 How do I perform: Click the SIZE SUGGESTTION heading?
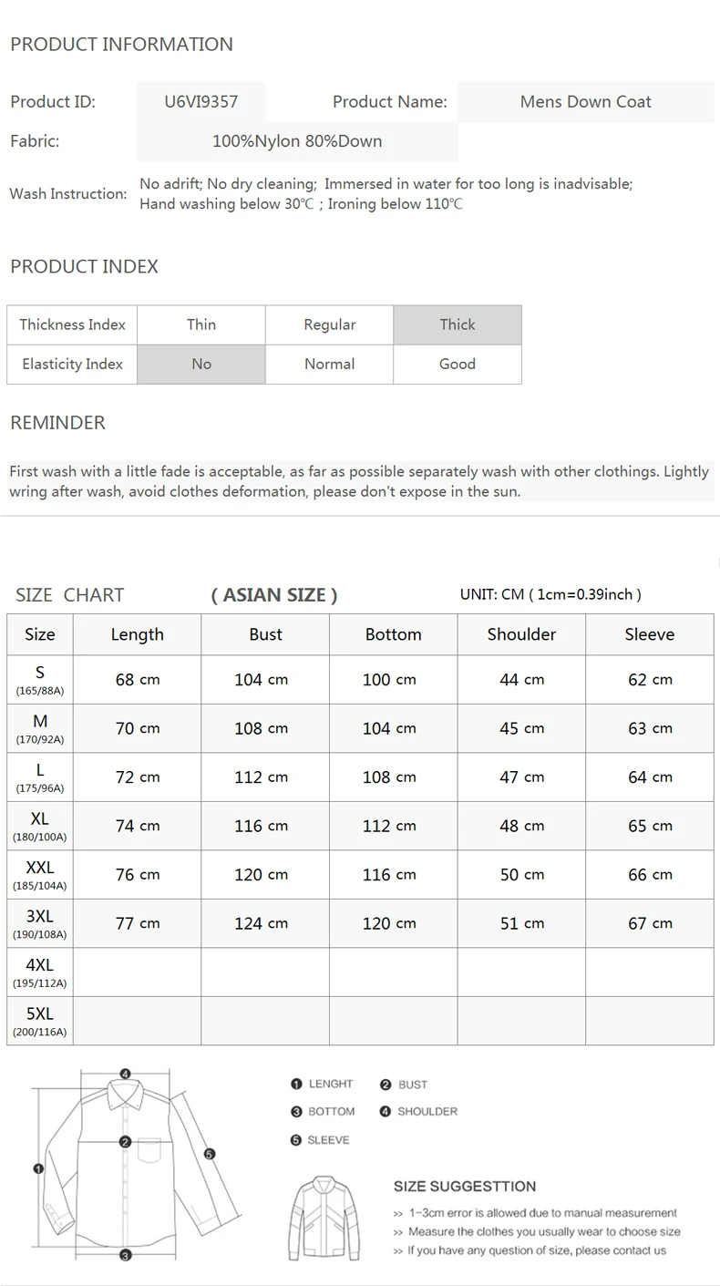click(x=465, y=1187)
